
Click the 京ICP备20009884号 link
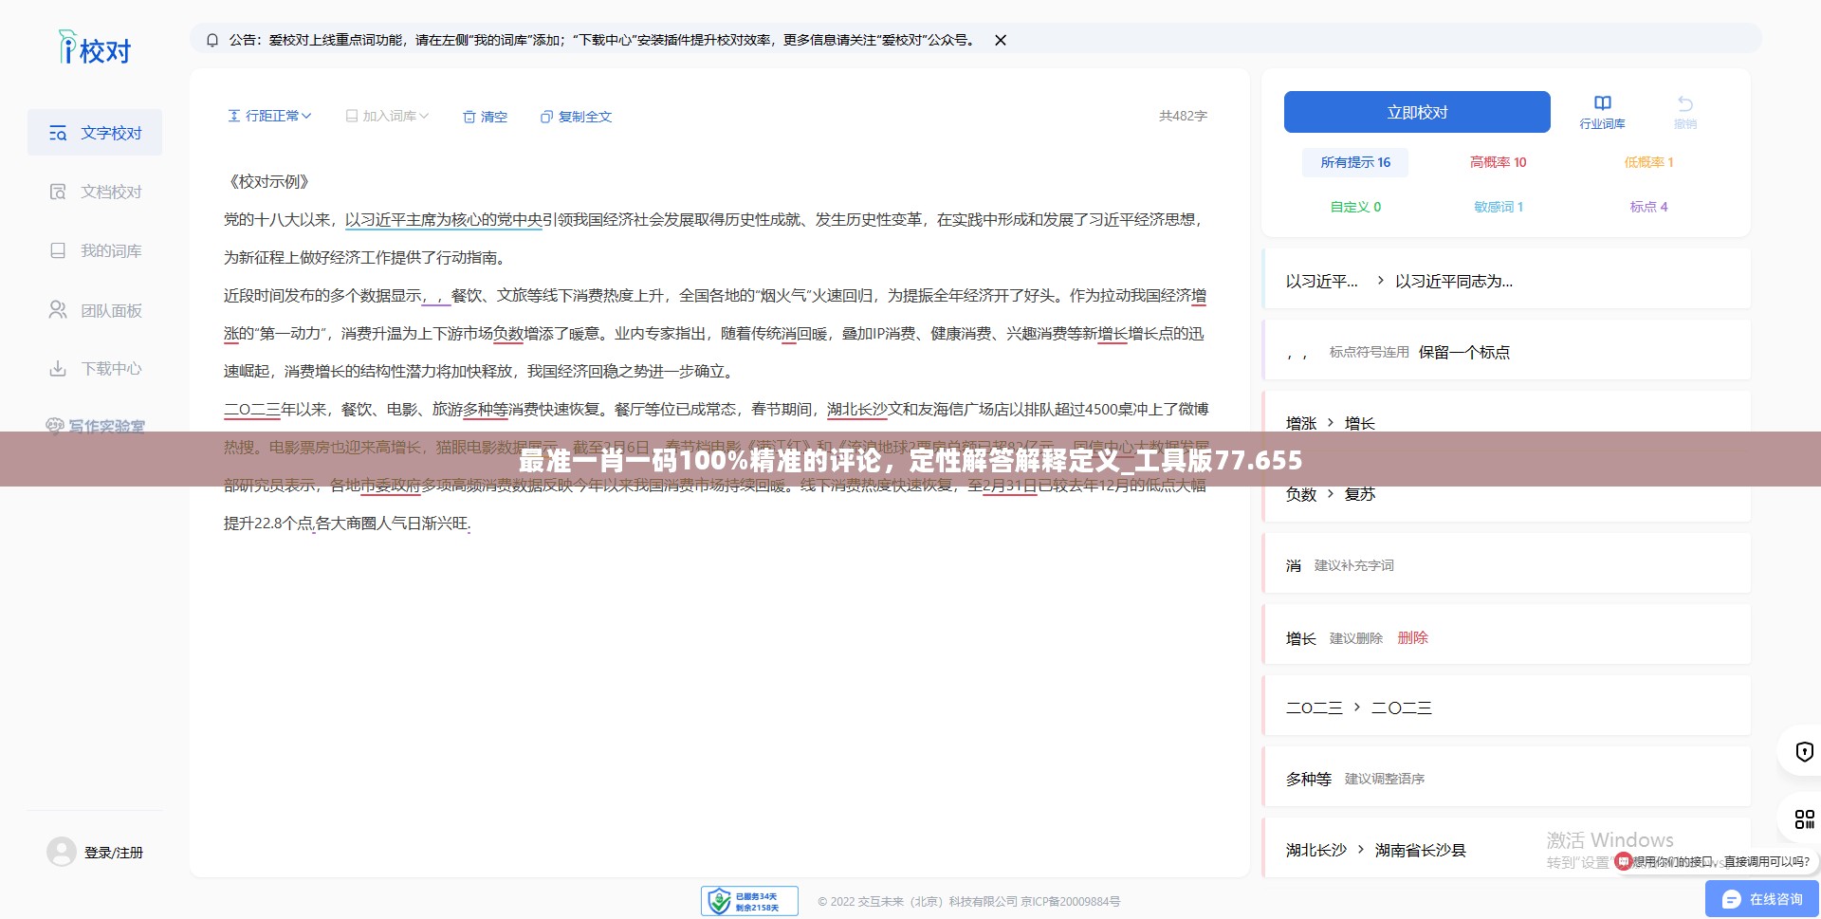click(x=1070, y=902)
